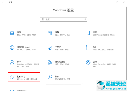Image resolution: width=127 pixels, height=91 pixels.
Task: Minimize the 设置 window
Action: coord(111,2)
